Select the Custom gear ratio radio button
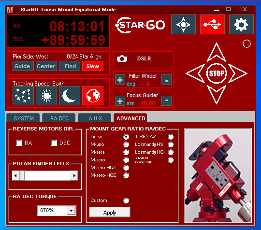This screenshot has height=230, width=261. 126,201
